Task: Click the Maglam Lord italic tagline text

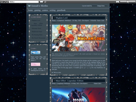Action: coord(79,55)
